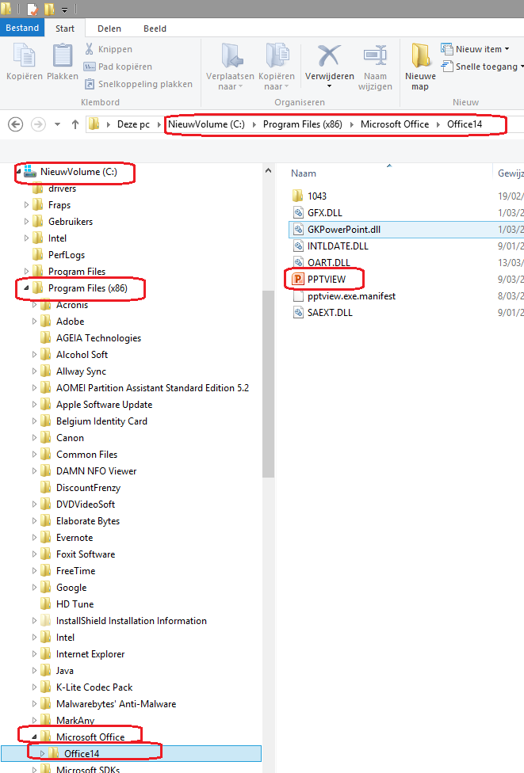Image resolution: width=524 pixels, height=773 pixels.
Task: Select K-Lite Codec Pack folder
Action: (x=94, y=687)
